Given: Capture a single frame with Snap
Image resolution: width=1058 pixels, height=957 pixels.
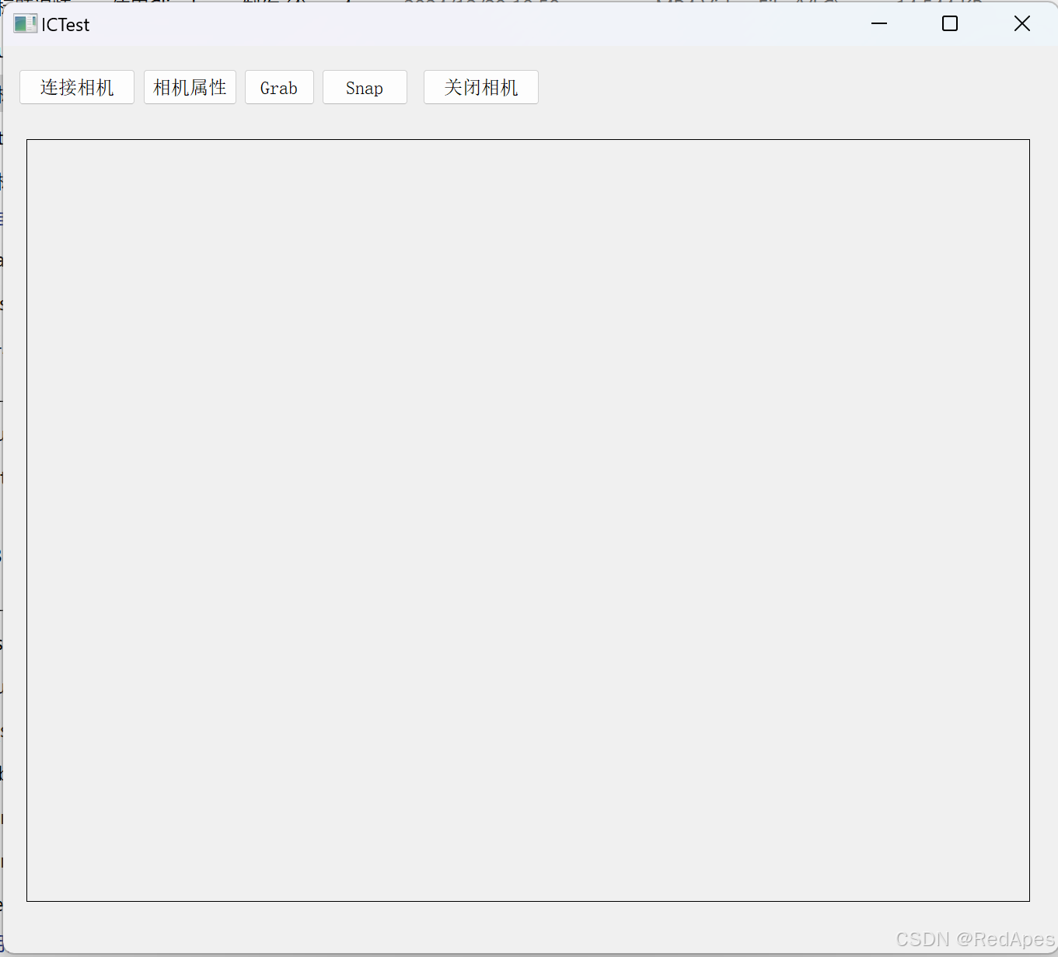Looking at the screenshot, I should tap(364, 87).
